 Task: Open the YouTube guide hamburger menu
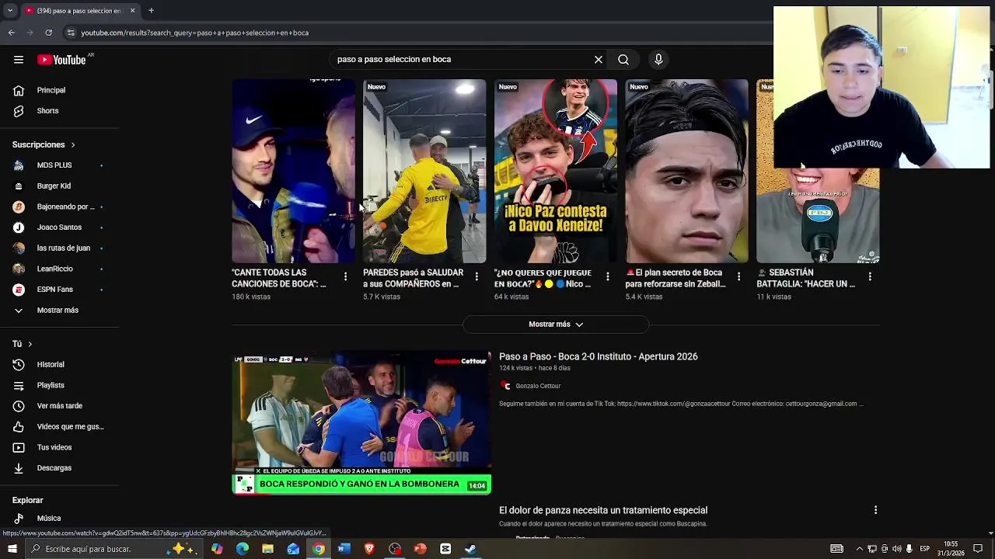pos(19,60)
